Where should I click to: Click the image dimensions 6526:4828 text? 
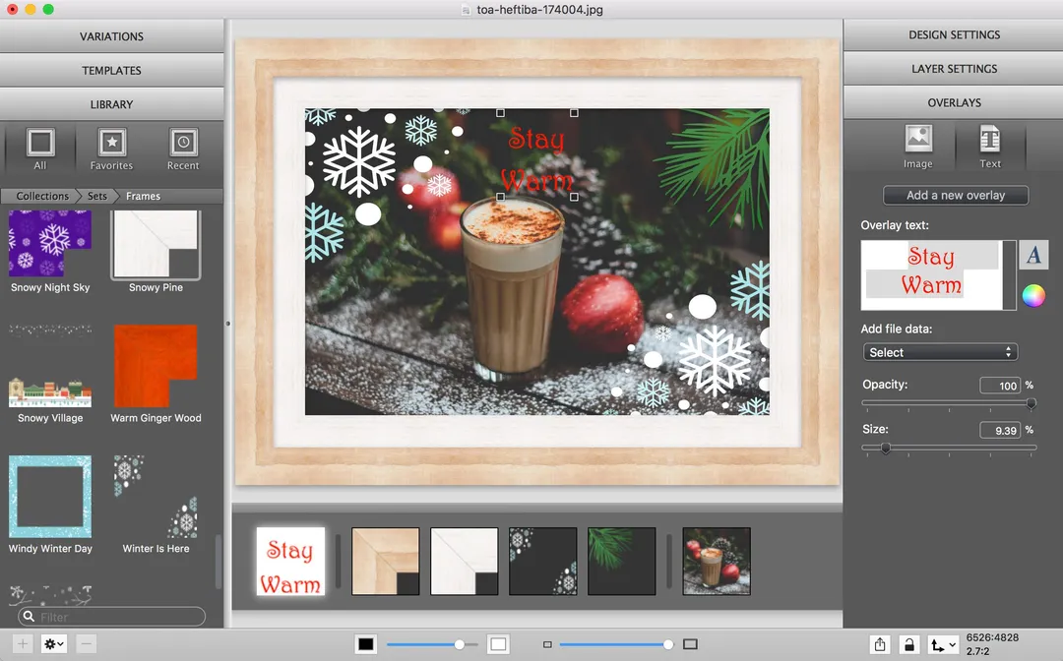point(992,637)
